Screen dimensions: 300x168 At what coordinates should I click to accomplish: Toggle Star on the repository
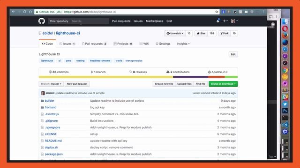(201, 33)
